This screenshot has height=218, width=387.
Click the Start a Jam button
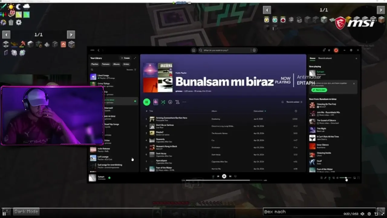319,90
